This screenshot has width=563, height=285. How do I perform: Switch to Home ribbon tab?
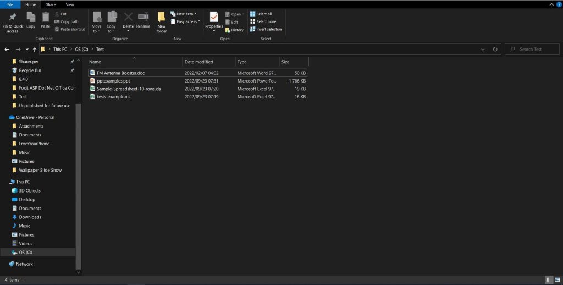coord(31,4)
